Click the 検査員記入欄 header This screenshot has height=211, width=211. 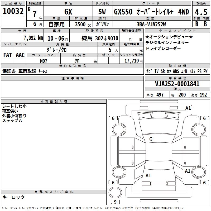tap(54, 102)
